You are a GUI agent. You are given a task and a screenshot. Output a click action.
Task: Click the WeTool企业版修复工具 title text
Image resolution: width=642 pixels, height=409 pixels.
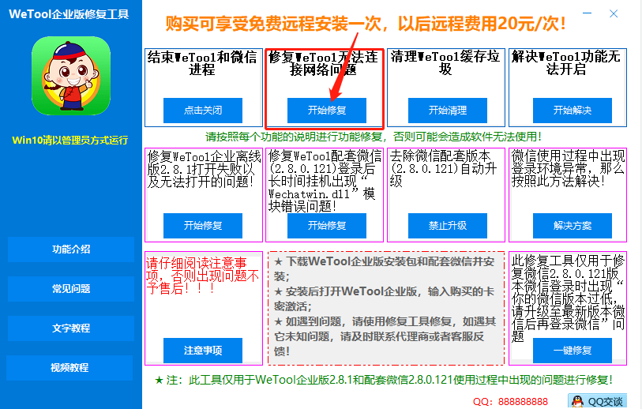coord(69,14)
